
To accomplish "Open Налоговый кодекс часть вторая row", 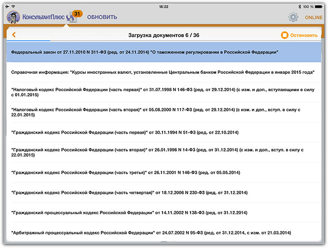I will click(x=164, y=112).
